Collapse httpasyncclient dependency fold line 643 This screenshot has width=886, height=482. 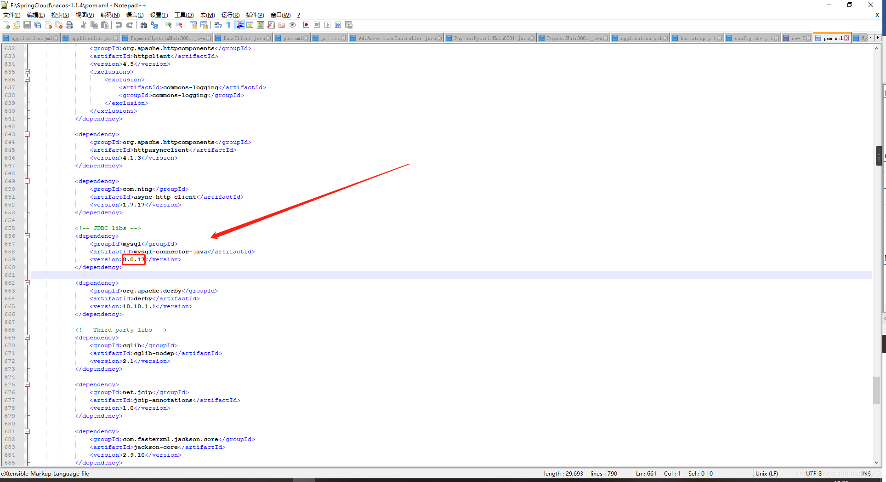pyautogui.click(x=27, y=134)
